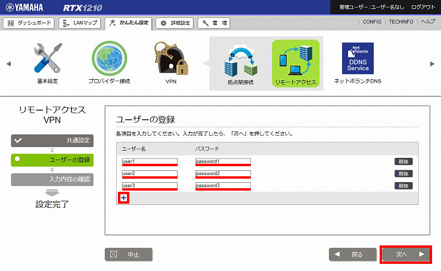Viewport: 441px width, 271px height.
Task: Click the user1 username field
Action: [x=150, y=161]
